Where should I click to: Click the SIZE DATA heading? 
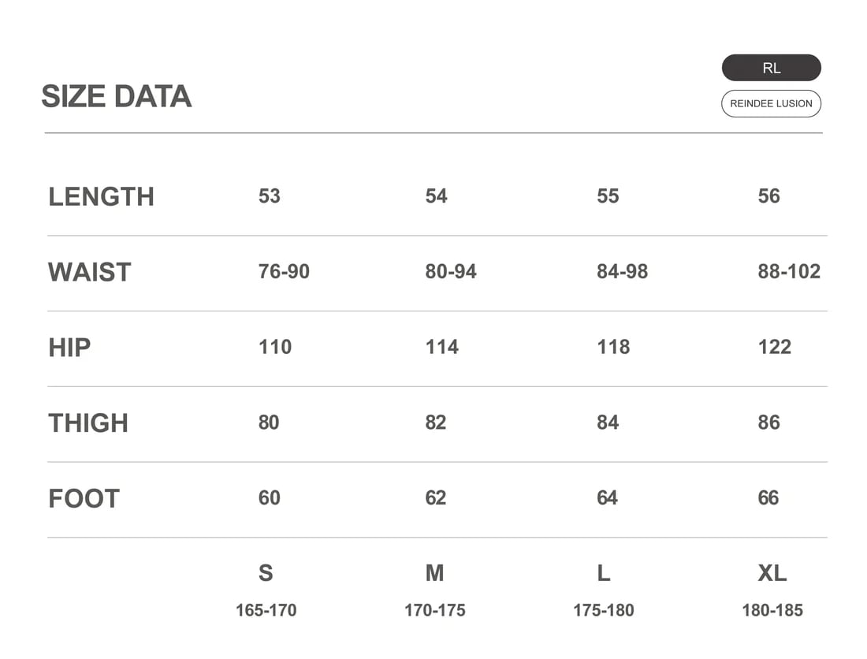pyautogui.click(x=117, y=97)
